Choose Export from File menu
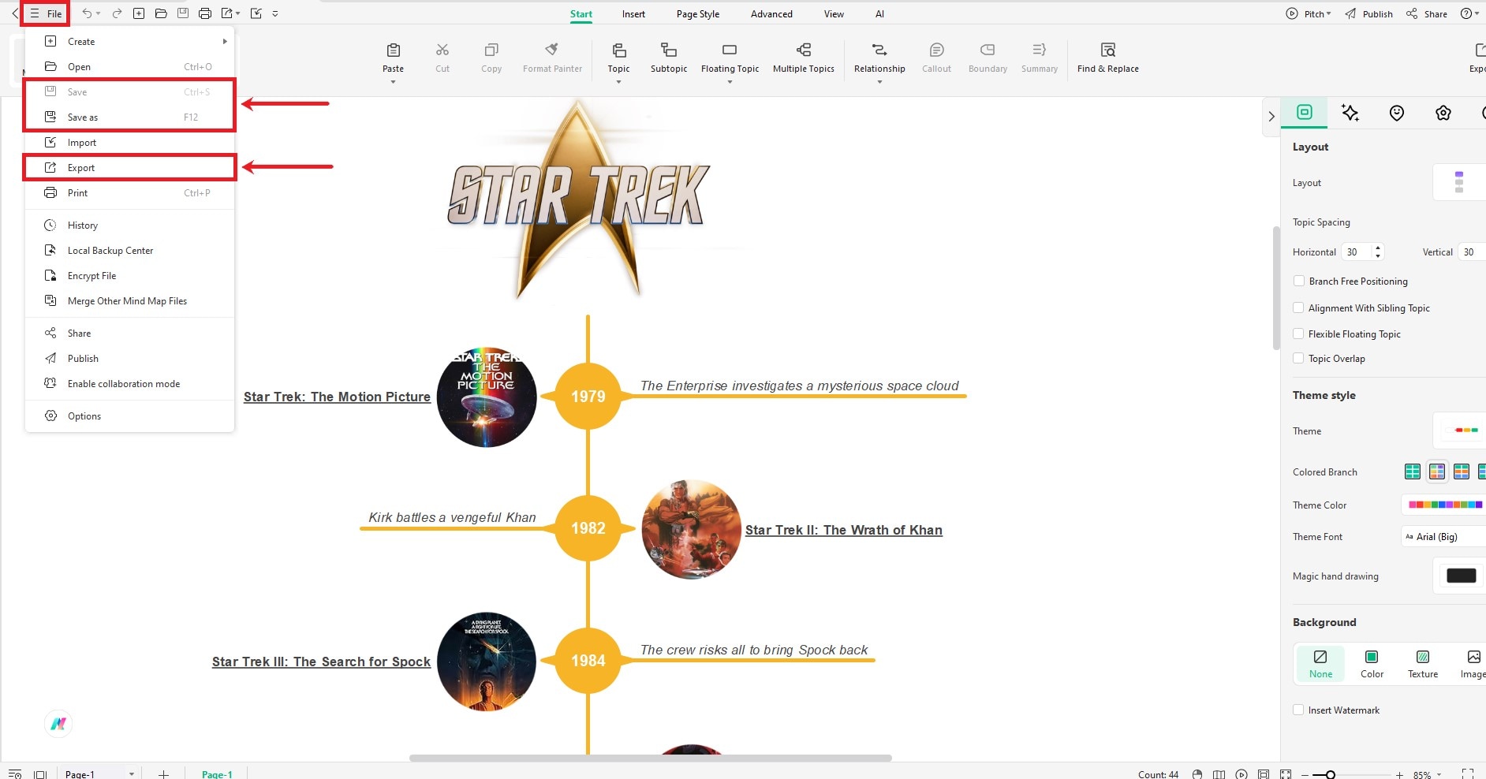Screen dimensions: 1486x779 click(x=129, y=167)
